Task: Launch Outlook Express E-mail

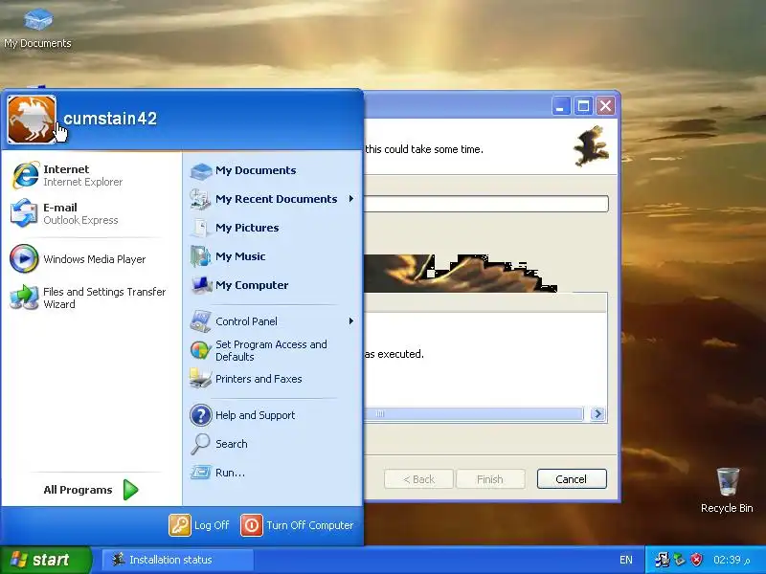Action: 91,213
